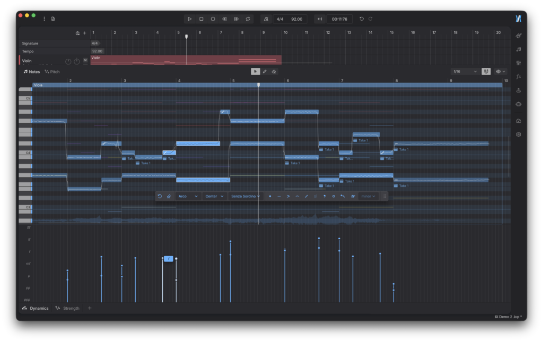Stop playback using the Stop button
Screen dimensions: 543x342
pos(201,19)
